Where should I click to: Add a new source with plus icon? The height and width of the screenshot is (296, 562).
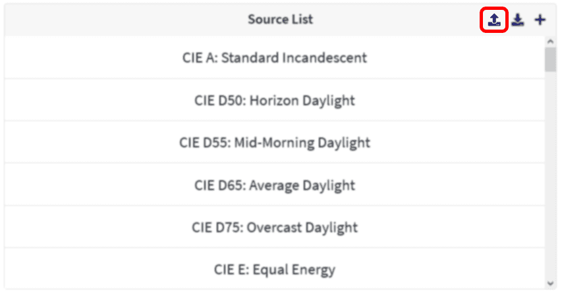540,20
